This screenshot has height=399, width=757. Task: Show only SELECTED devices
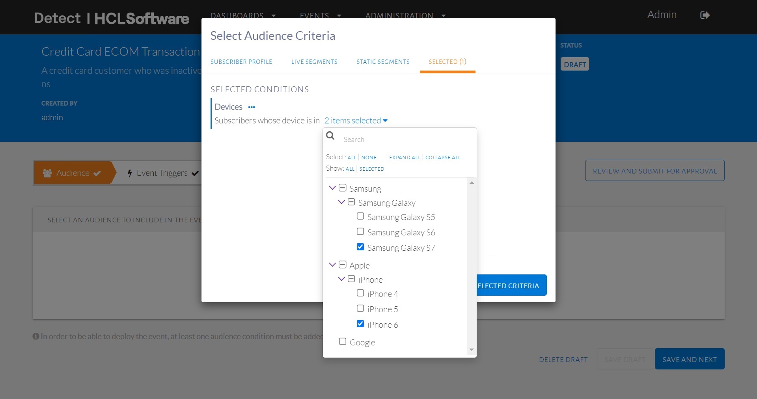(372, 169)
